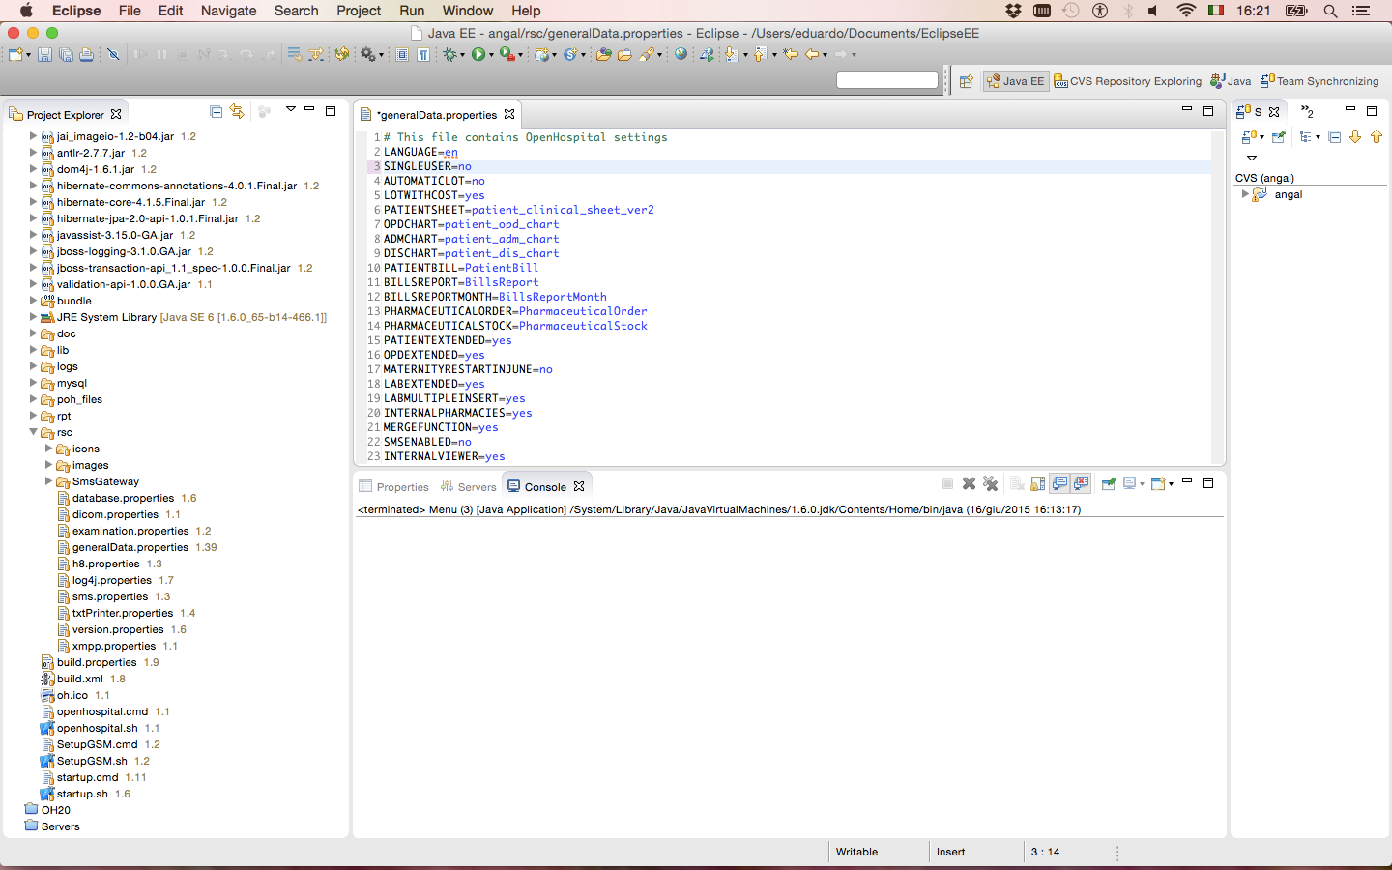This screenshot has width=1392, height=870.
Task: Click Remove All Terminated Launches icon
Action: pos(990,483)
